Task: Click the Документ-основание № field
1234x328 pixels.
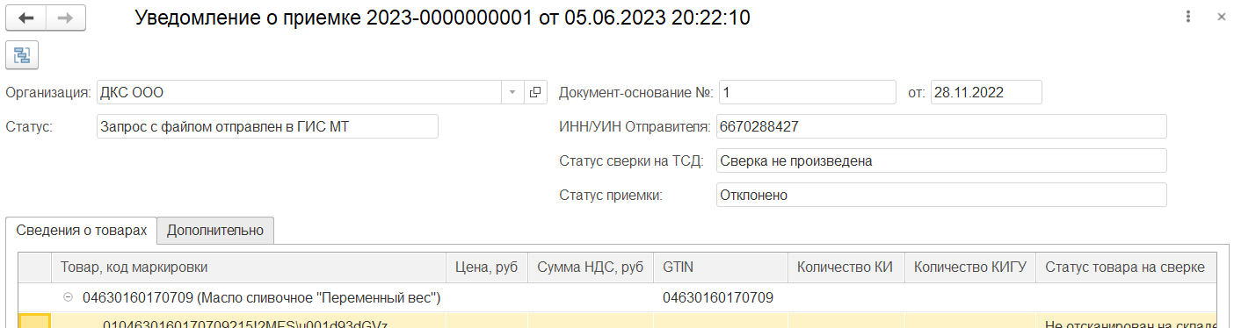Action: [807, 92]
